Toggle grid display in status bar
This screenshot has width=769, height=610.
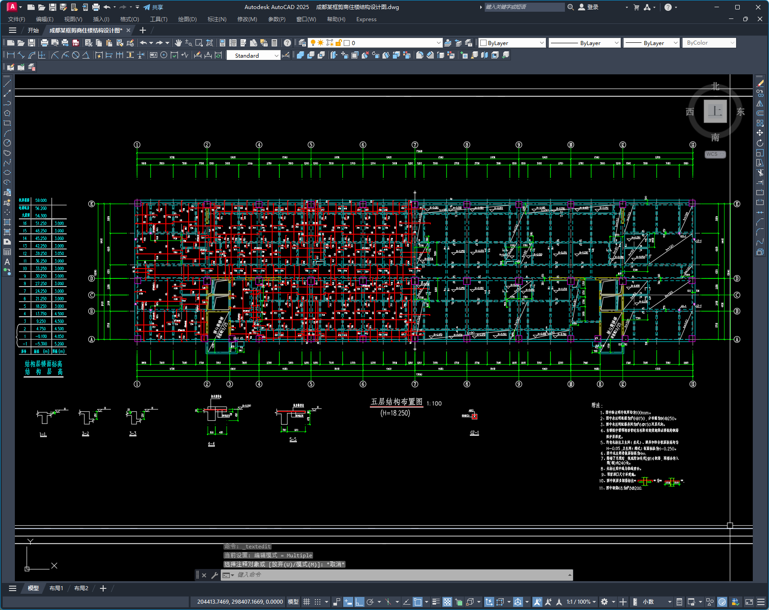(307, 602)
